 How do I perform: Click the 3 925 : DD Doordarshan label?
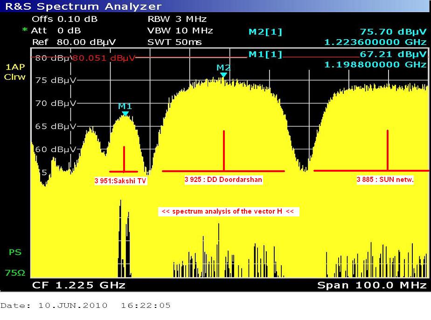pyautogui.click(x=223, y=180)
